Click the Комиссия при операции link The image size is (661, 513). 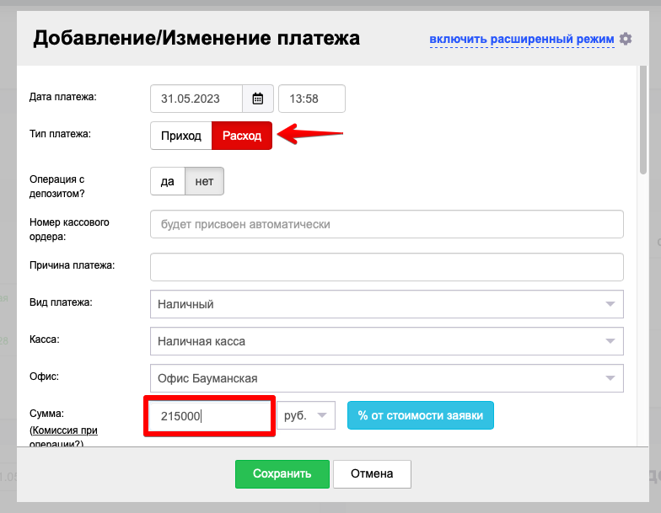point(63,437)
